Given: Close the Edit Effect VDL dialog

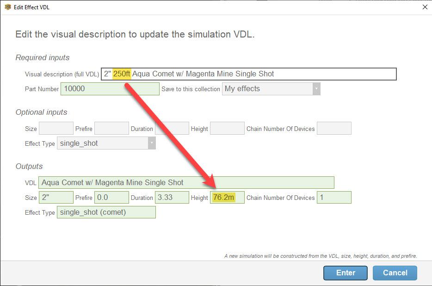Looking at the screenshot, I should click(x=425, y=7).
